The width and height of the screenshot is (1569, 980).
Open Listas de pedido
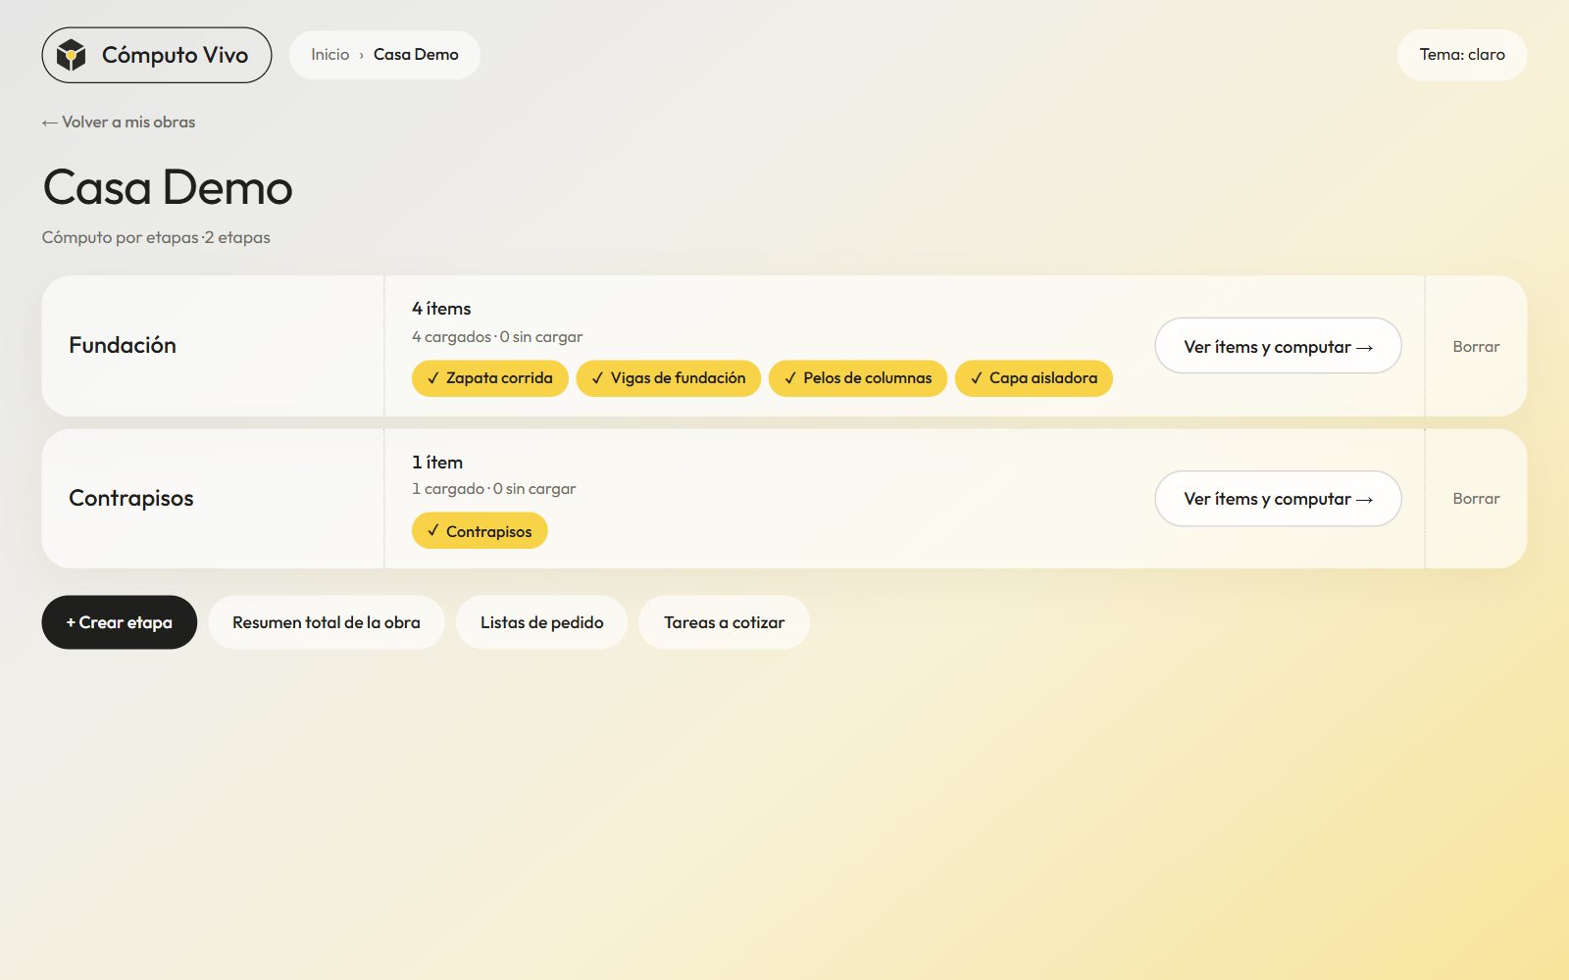click(541, 622)
